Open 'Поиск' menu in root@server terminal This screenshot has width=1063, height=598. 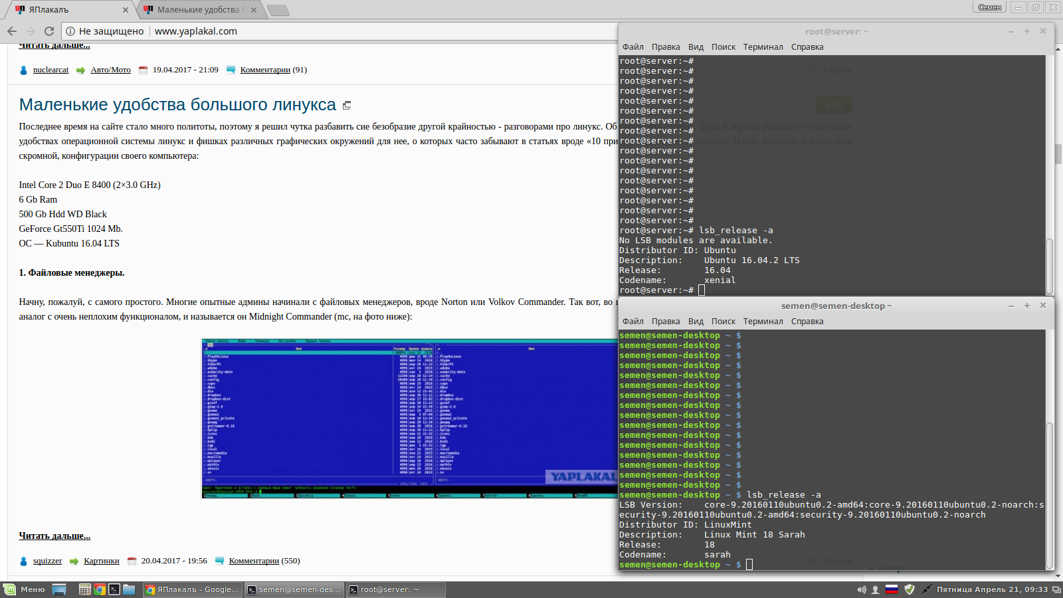click(x=724, y=47)
